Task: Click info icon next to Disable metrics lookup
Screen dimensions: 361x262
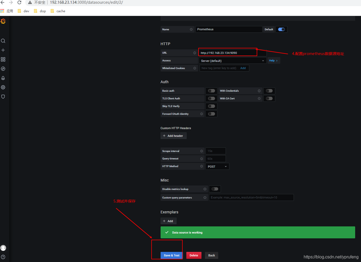Action: tap(205, 189)
